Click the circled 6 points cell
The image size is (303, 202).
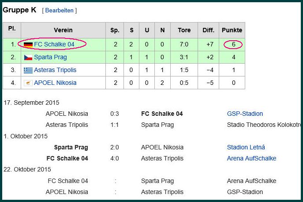pos(233,45)
